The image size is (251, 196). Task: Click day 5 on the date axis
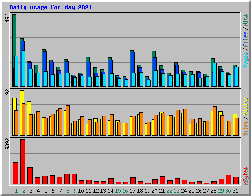coord(46,191)
